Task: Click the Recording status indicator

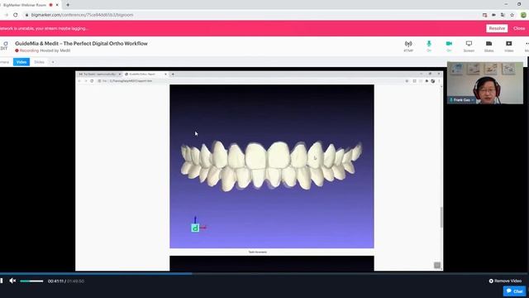Action: pos(26,50)
